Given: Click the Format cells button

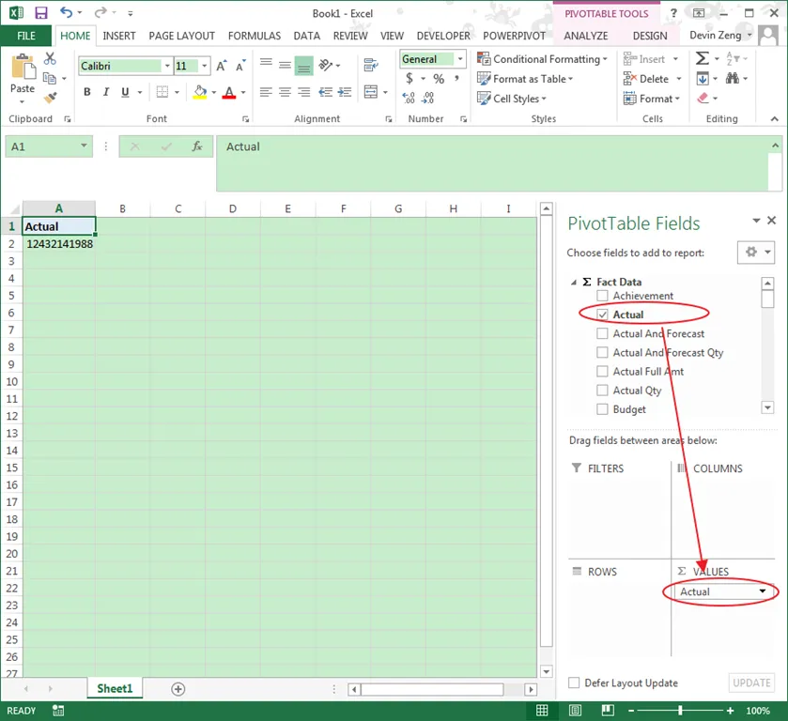Looking at the screenshot, I should pos(651,99).
